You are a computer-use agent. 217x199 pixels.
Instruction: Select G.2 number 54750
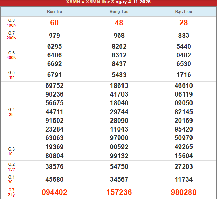tap(119, 167)
